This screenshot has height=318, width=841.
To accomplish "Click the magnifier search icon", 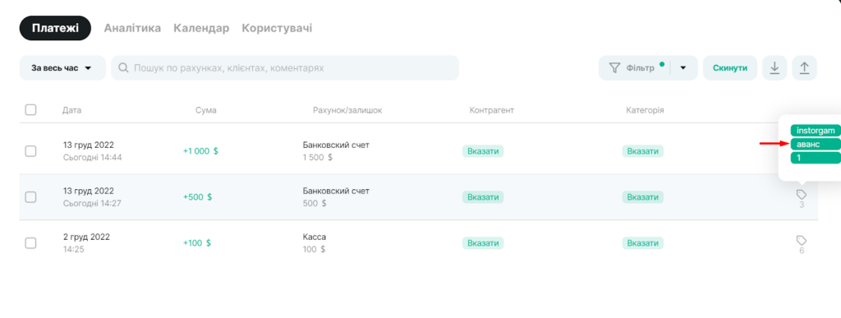I will pyautogui.click(x=123, y=68).
